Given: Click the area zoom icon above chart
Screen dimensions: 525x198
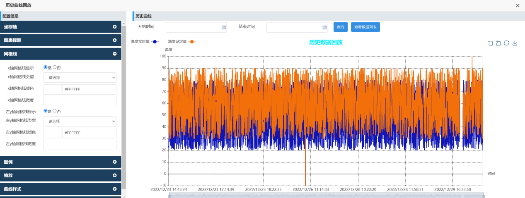Looking at the screenshot, I should click(x=490, y=43).
